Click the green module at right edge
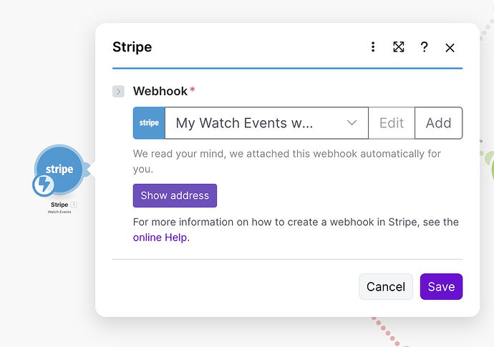Screen dimensions: 494x347 (490, 166)
